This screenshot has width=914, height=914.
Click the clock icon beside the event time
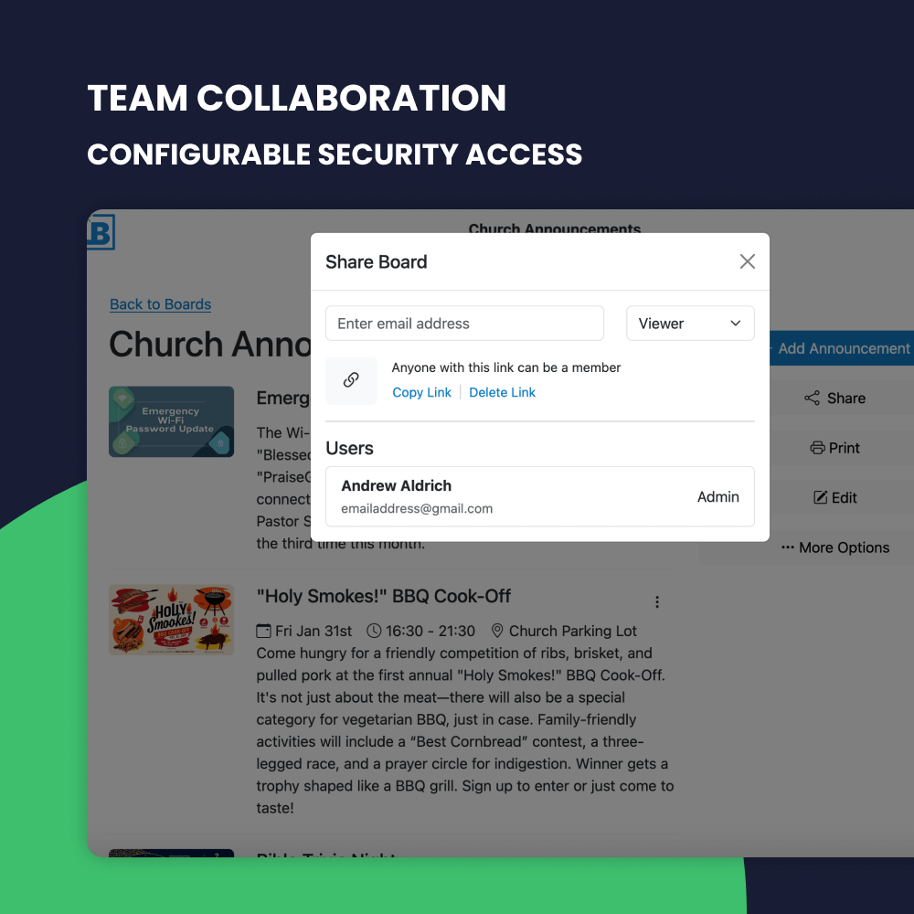point(374,631)
